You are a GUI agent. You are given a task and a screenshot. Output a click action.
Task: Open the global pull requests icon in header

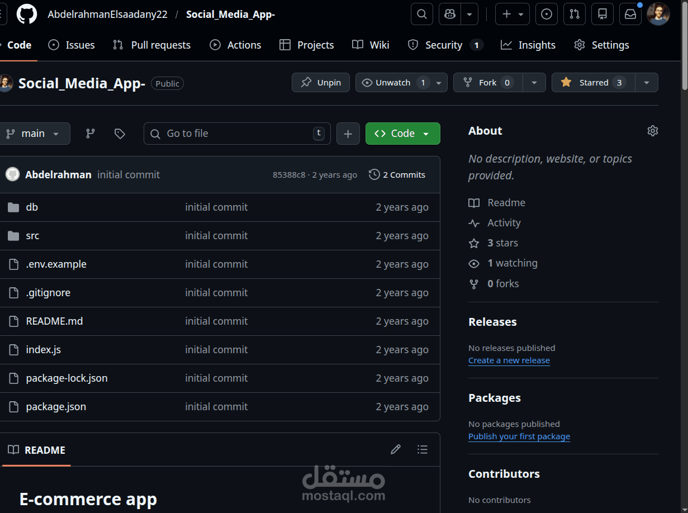[575, 14]
